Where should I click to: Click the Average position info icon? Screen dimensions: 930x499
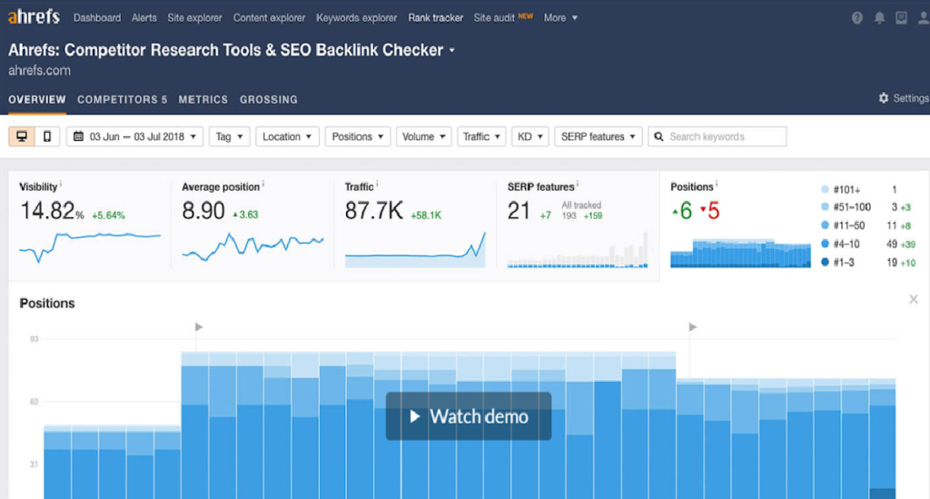(x=263, y=184)
